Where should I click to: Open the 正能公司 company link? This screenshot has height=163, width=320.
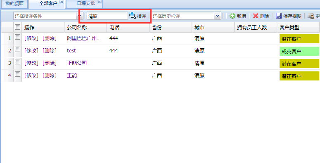(x=77, y=63)
